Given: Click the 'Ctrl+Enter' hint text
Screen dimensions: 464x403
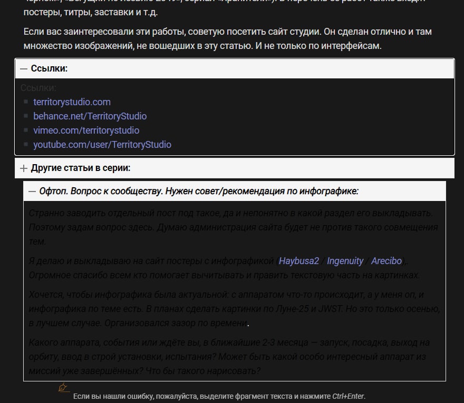Looking at the screenshot, I should (x=348, y=396).
